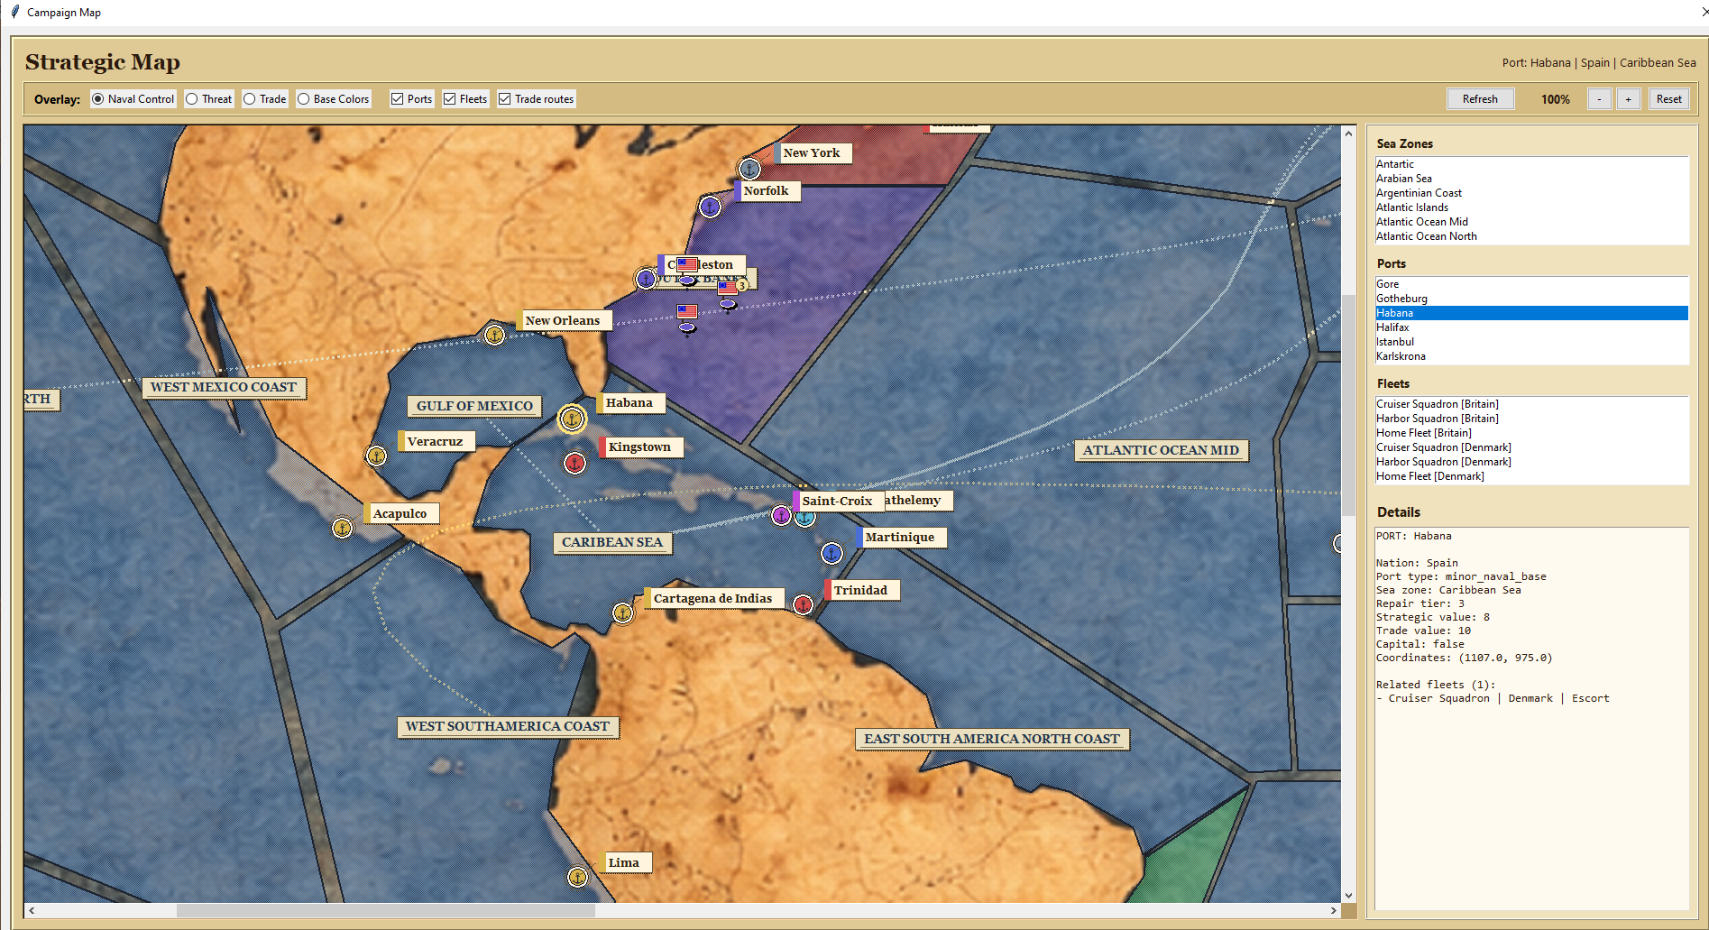Click the Veracruz port anchor marker
1709x930 pixels.
(x=377, y=456)
